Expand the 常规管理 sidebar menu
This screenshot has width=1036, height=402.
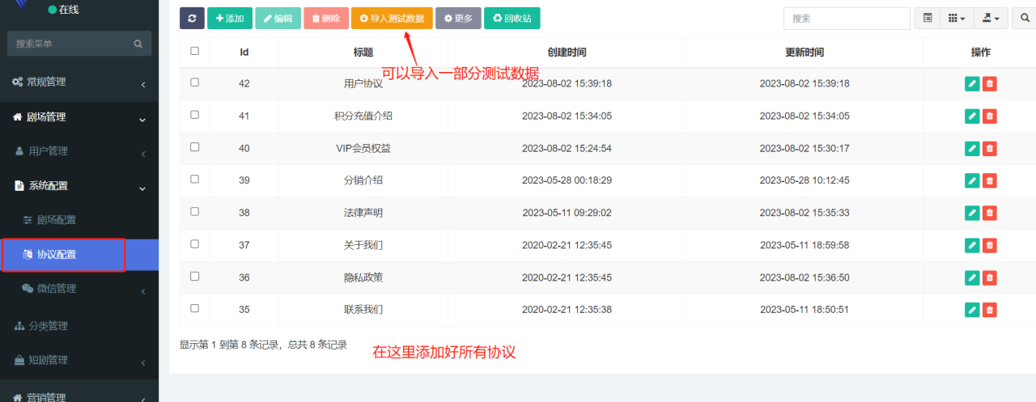tap(79, 82)
